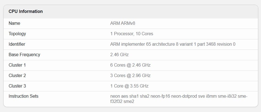Click the Topology row label
The width and height of the screenshot is (261, 112).
[17, 34]
